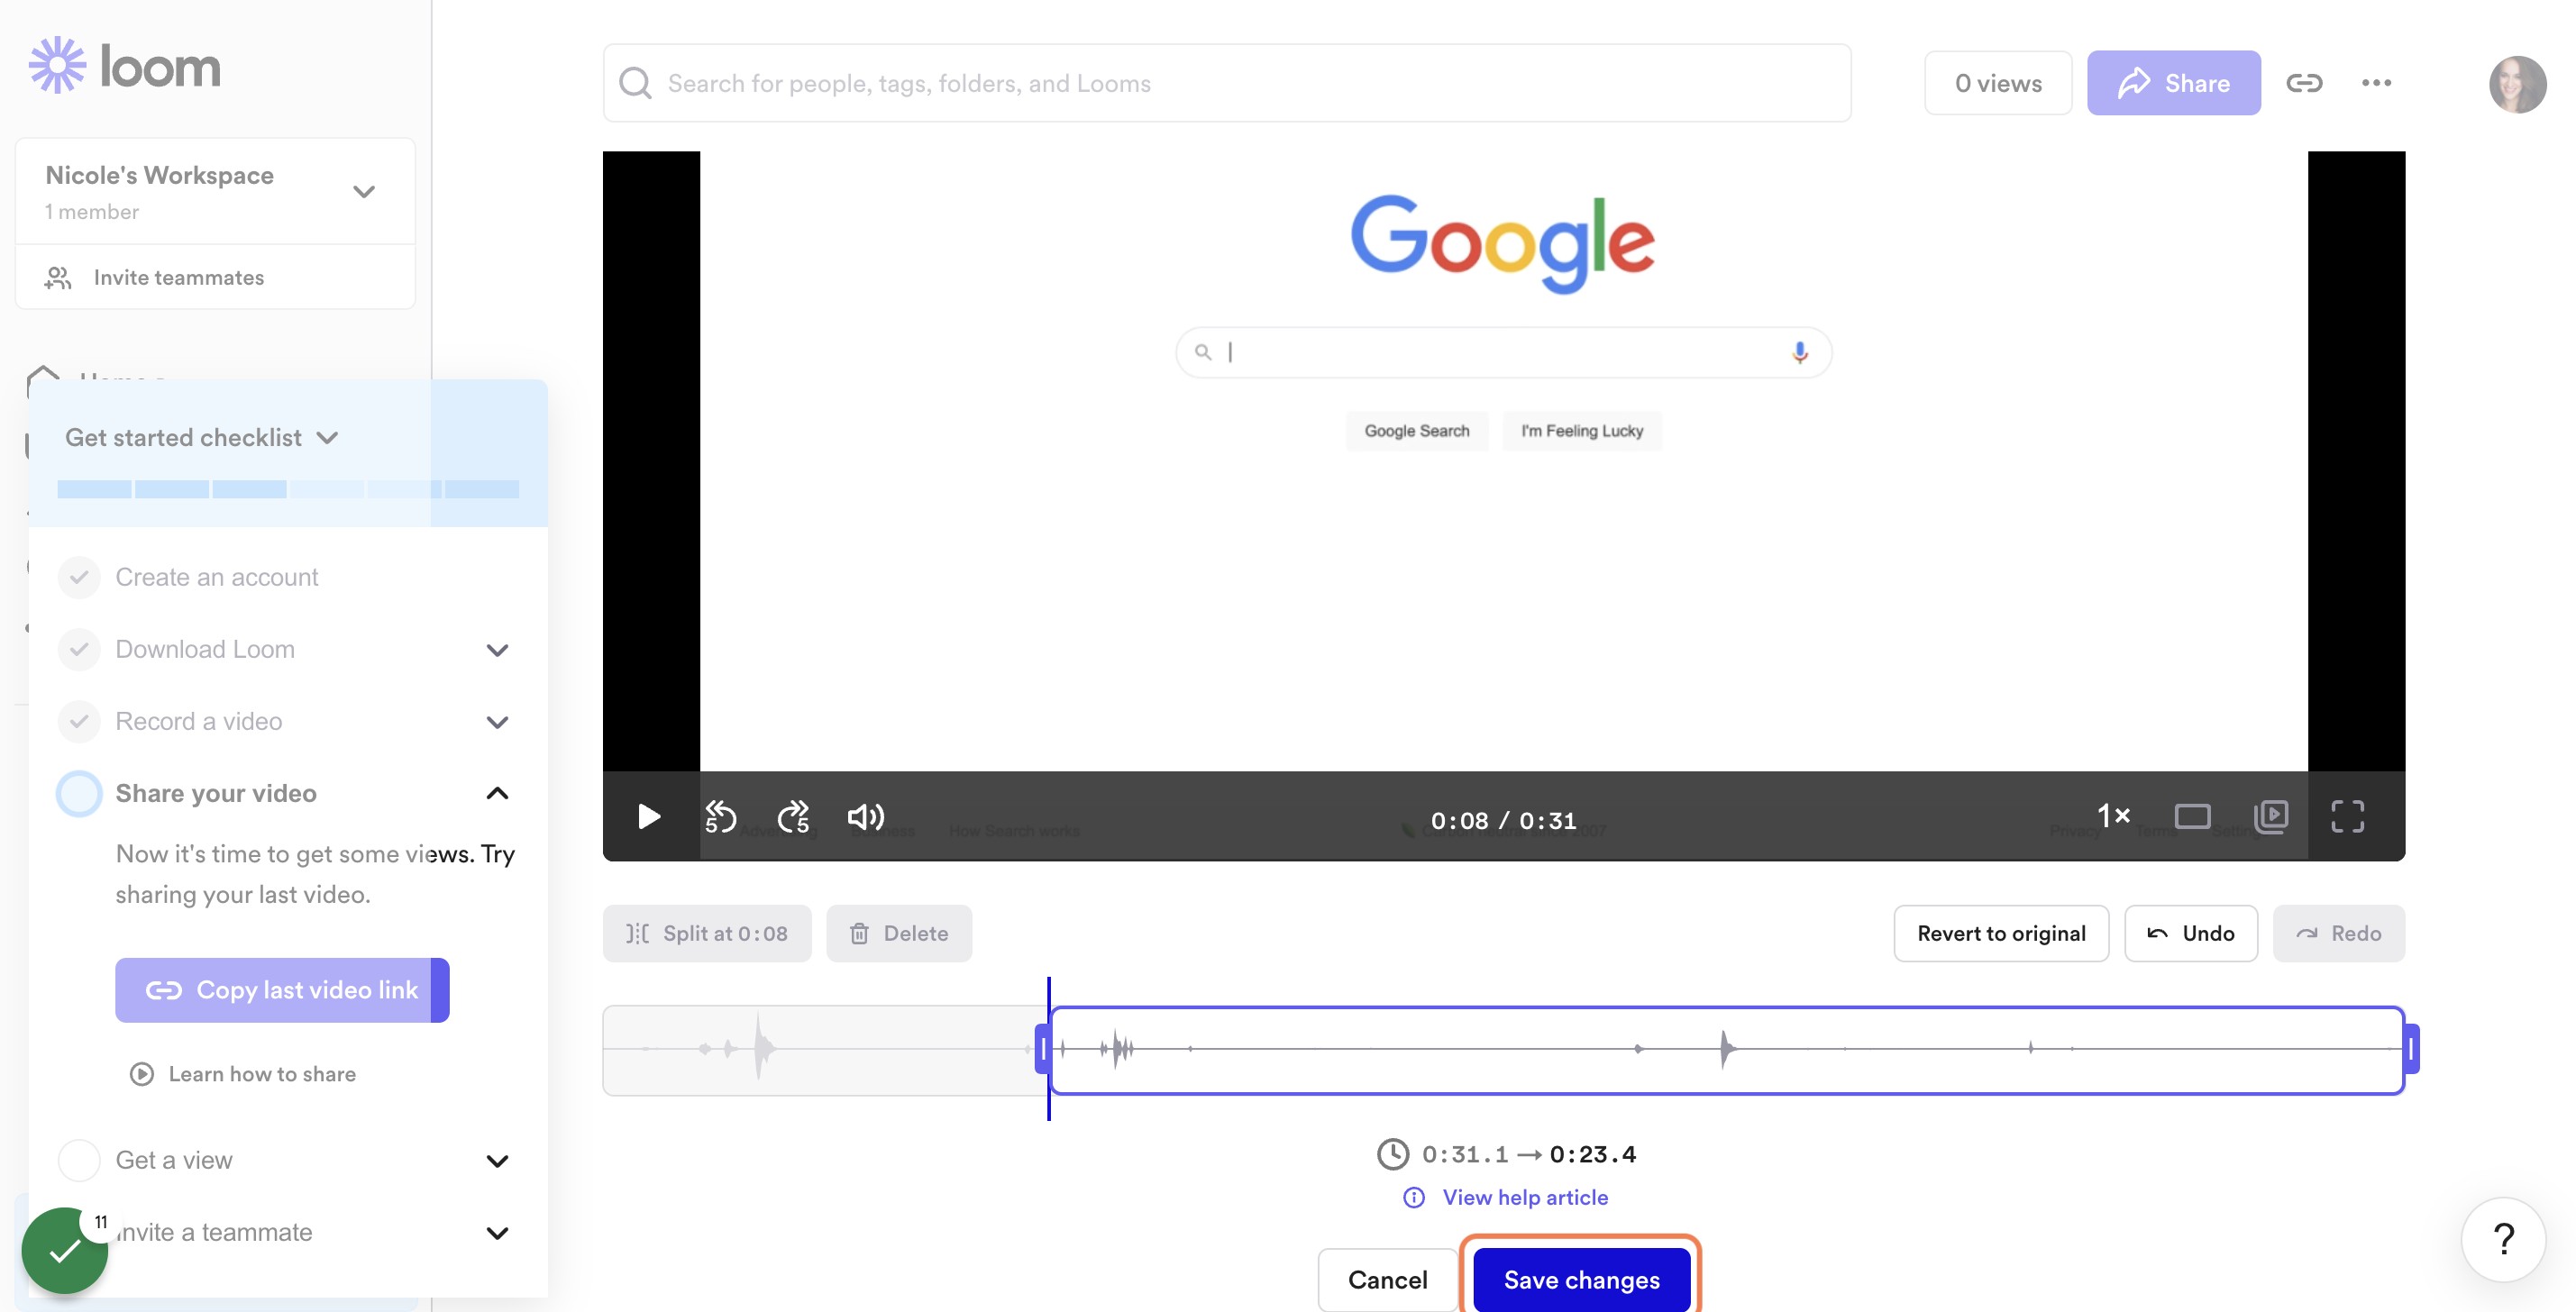The height and width of the screenshot is (1312, 2576).
Task: Enter fullscreen video mode
Action: coord(2347,817)
